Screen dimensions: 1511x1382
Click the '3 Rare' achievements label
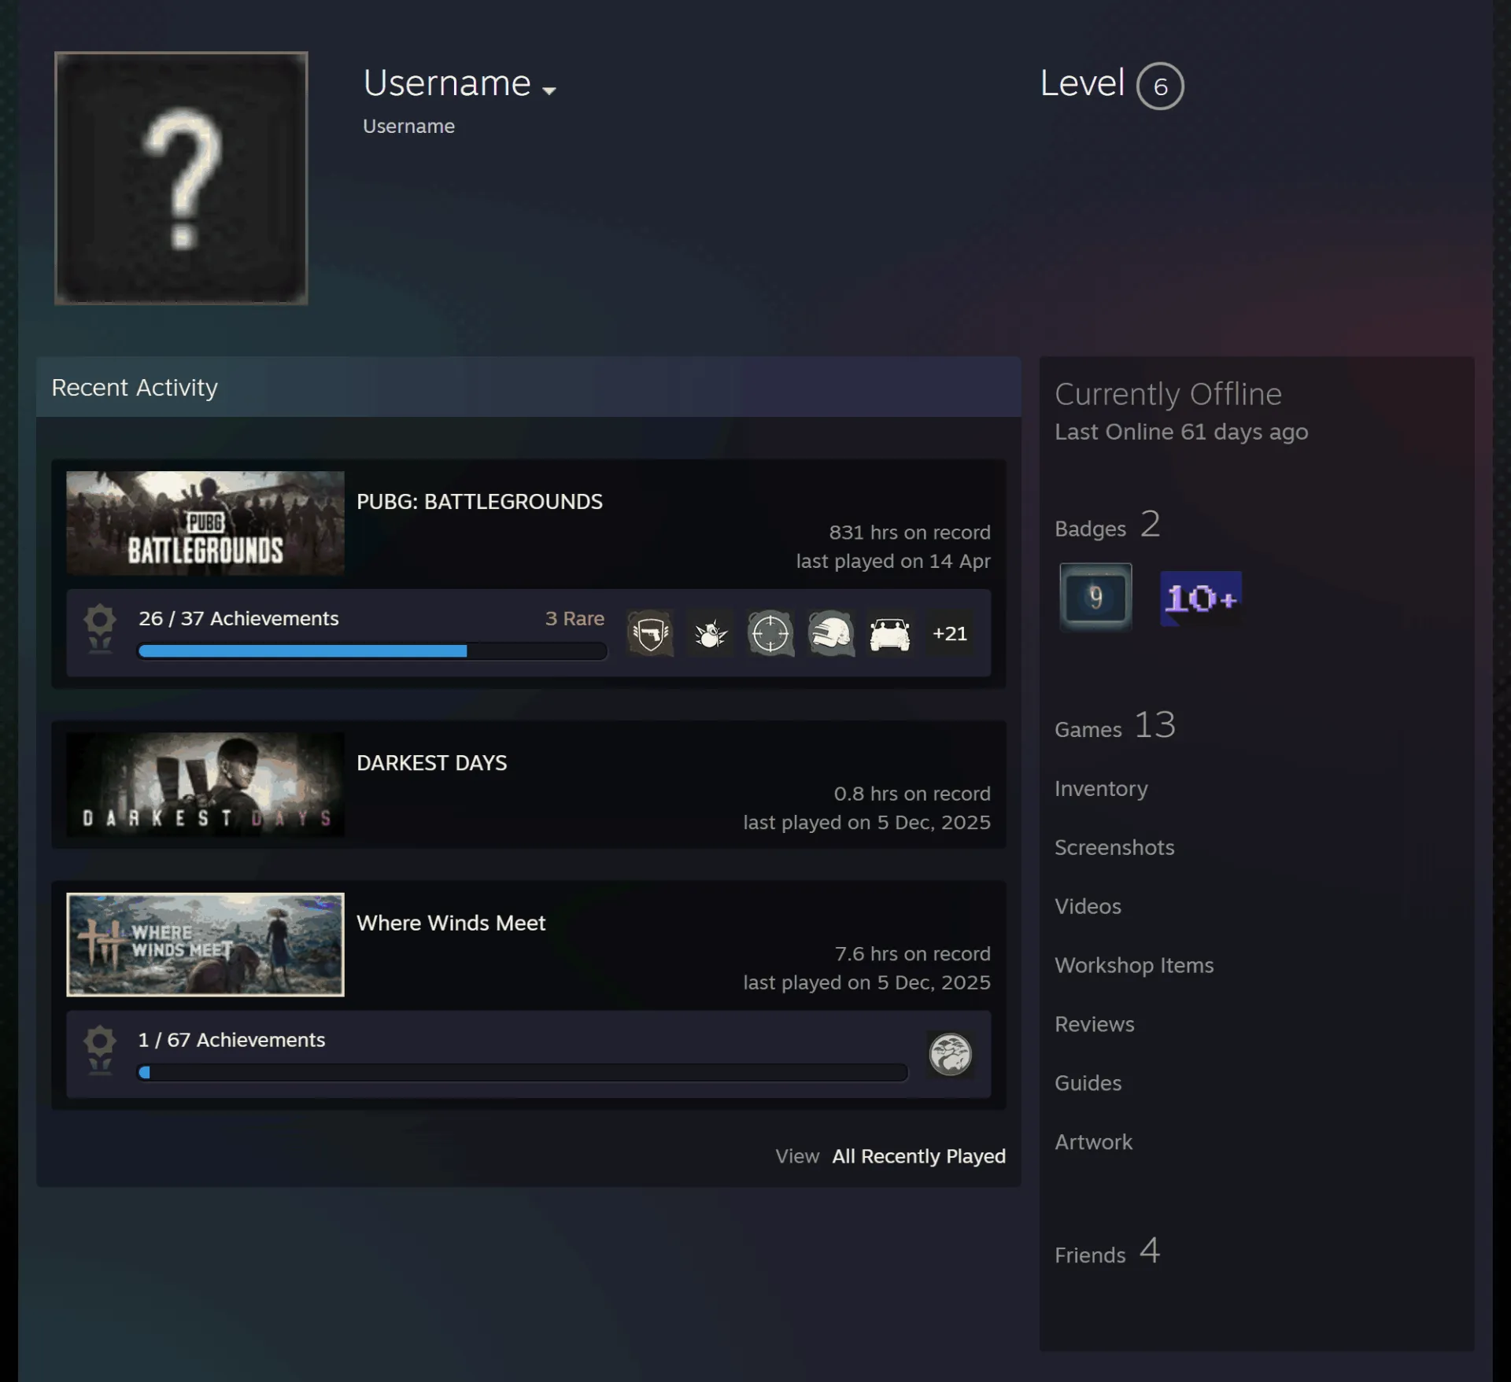click(574, 618)
